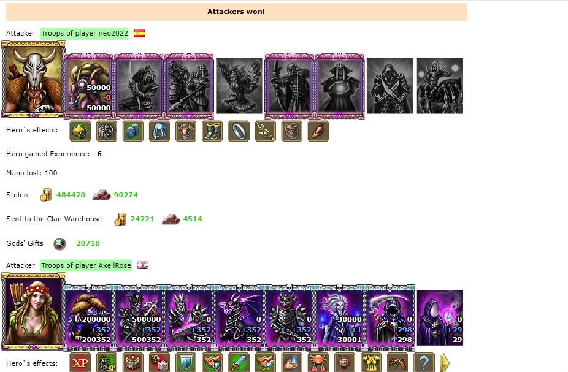The width and height of the screenshot is (568, 372).
Task: Click the dice and fist effect icon
Action: 159,363
